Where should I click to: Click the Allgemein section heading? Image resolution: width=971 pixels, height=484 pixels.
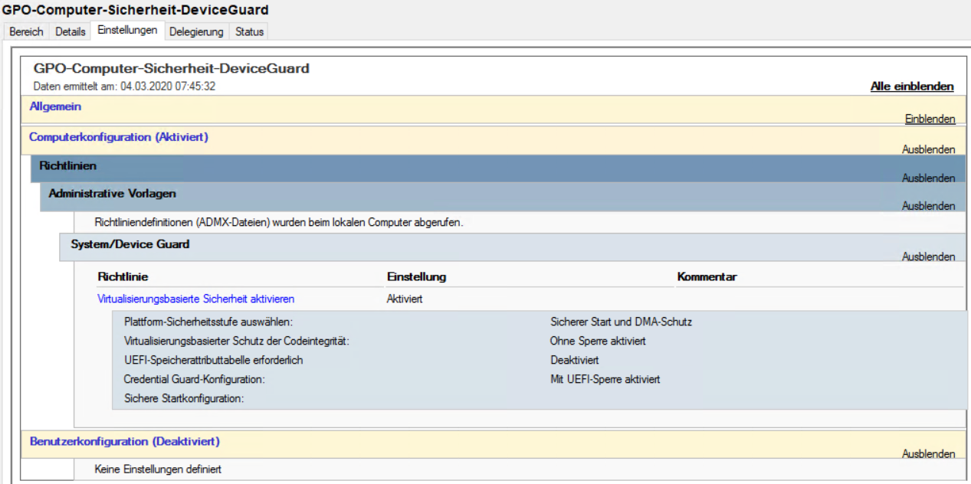pos(55,106)
